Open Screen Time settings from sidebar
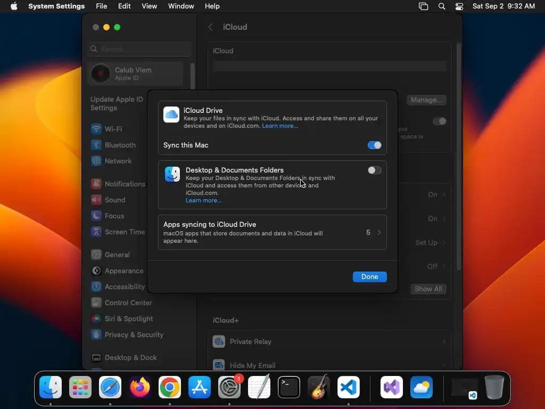Screen dimensions: 545x409 (118, 232)
